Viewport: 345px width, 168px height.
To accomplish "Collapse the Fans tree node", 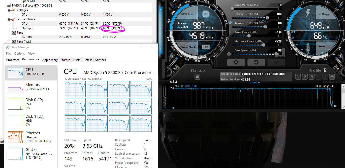I will point(9,33).
